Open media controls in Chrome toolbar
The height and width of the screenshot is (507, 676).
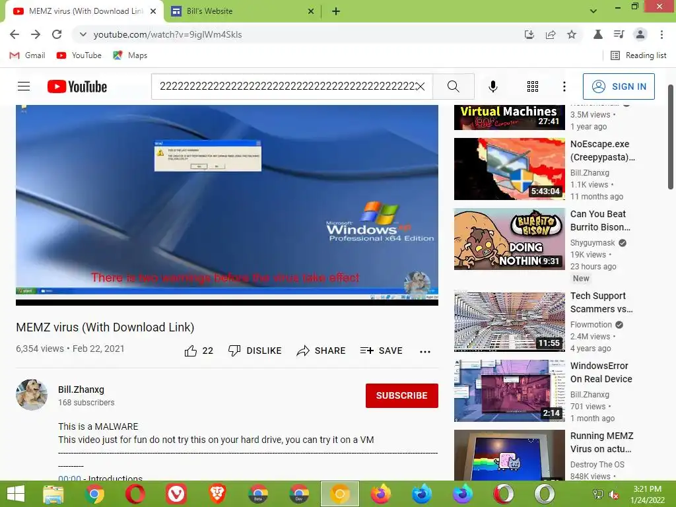point(619,34)
